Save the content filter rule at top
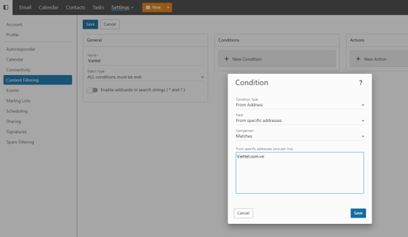The width and height of the screenshot is (408, 237). 90,24
